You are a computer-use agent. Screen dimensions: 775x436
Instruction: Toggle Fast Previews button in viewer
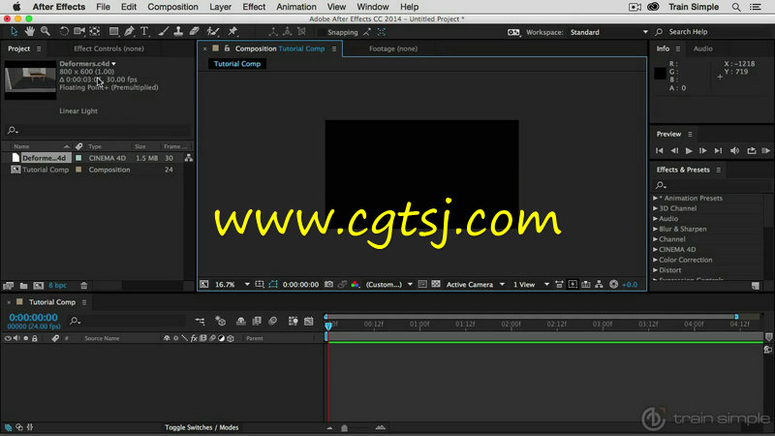click(x=573, y=284)
